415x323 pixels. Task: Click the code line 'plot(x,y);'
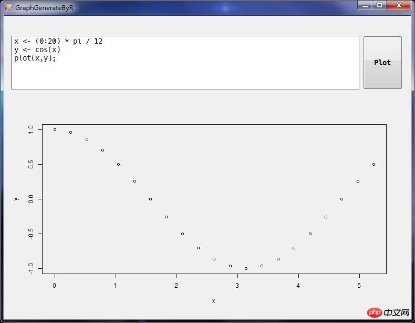coord(35,58)
